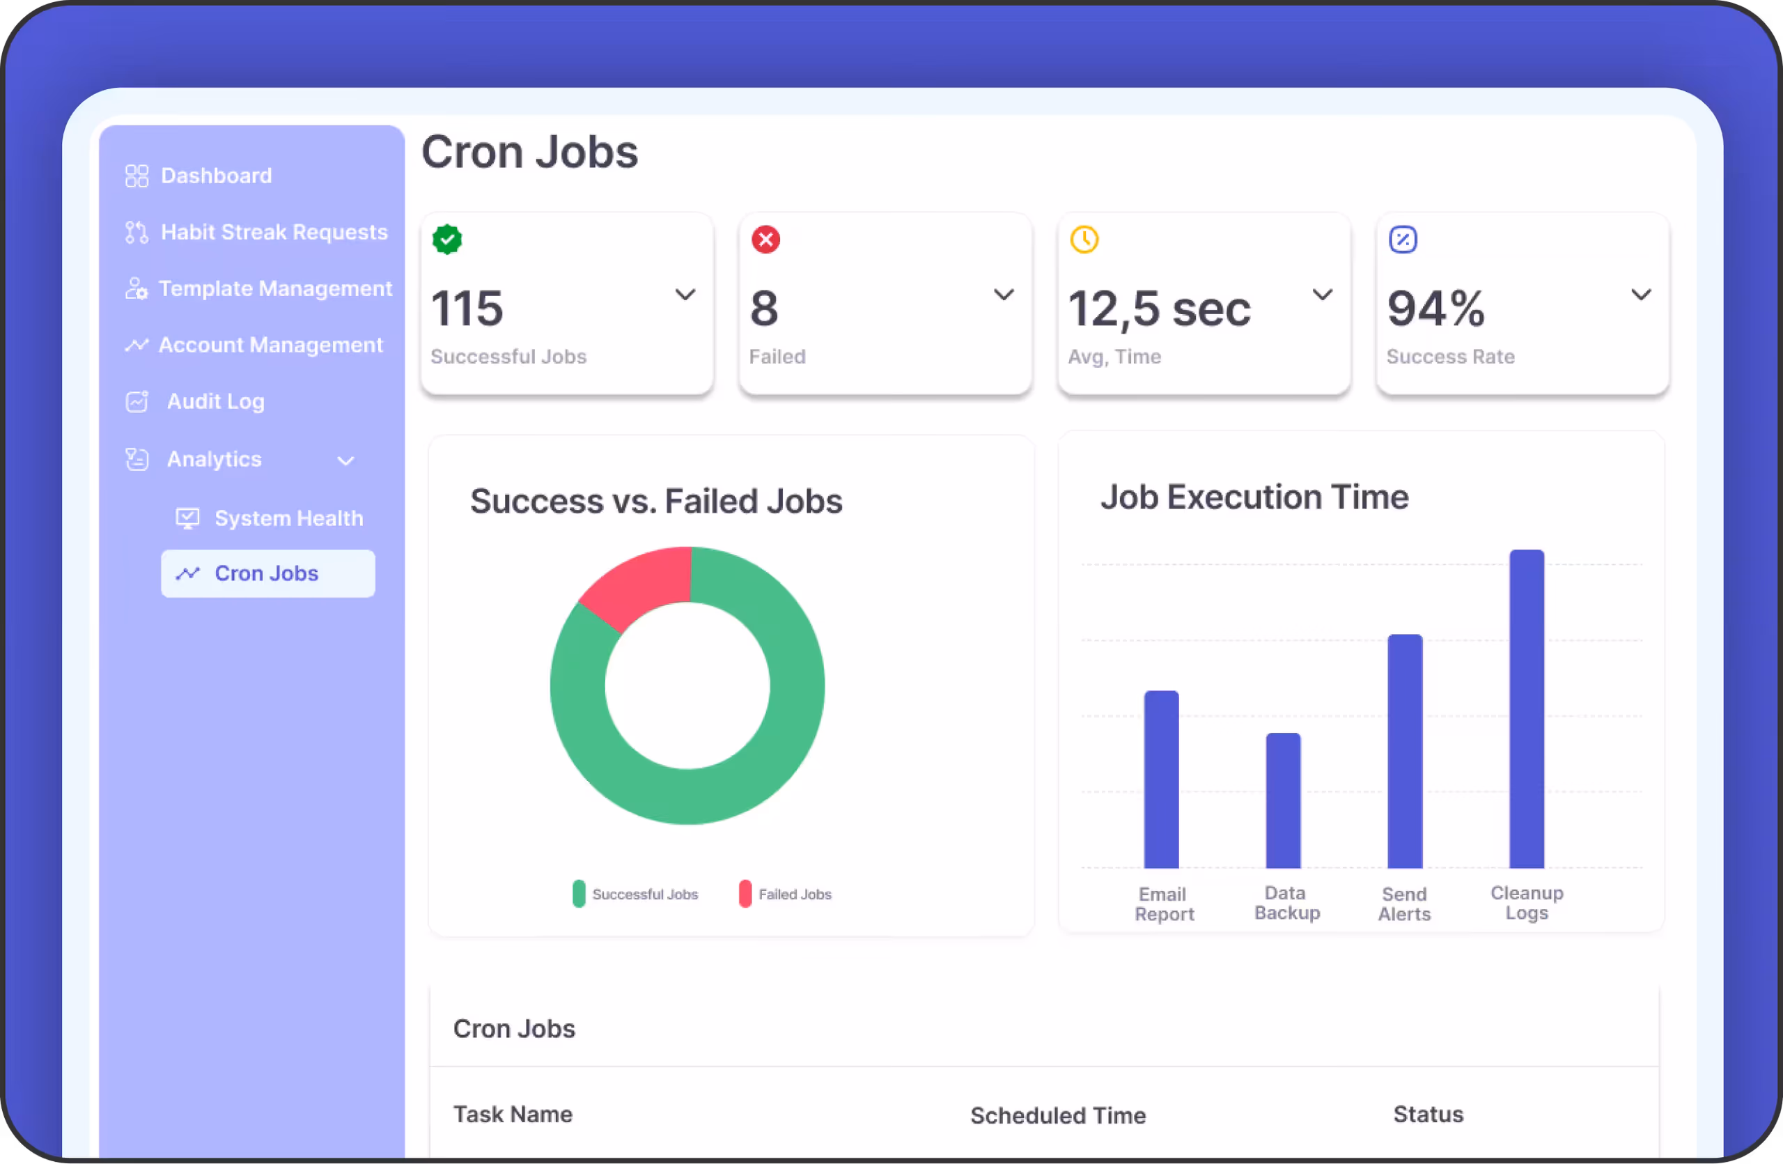Click the Audit Log icon
1783x1164 pixels.
pos(137,401)
